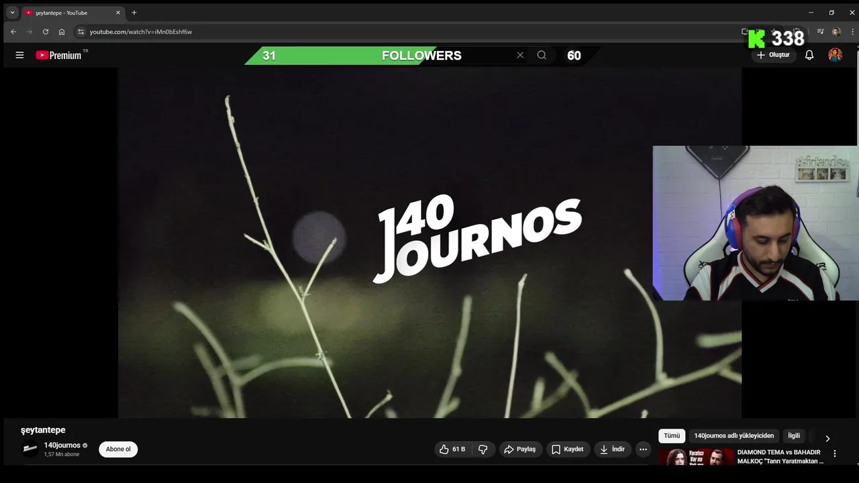Open the YouTube account avatar menu
859x483 pixels.
click(x=835, y=55)
